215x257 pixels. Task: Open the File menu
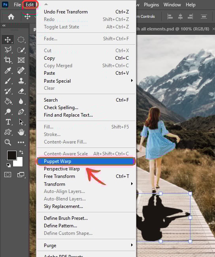(17, 5)
